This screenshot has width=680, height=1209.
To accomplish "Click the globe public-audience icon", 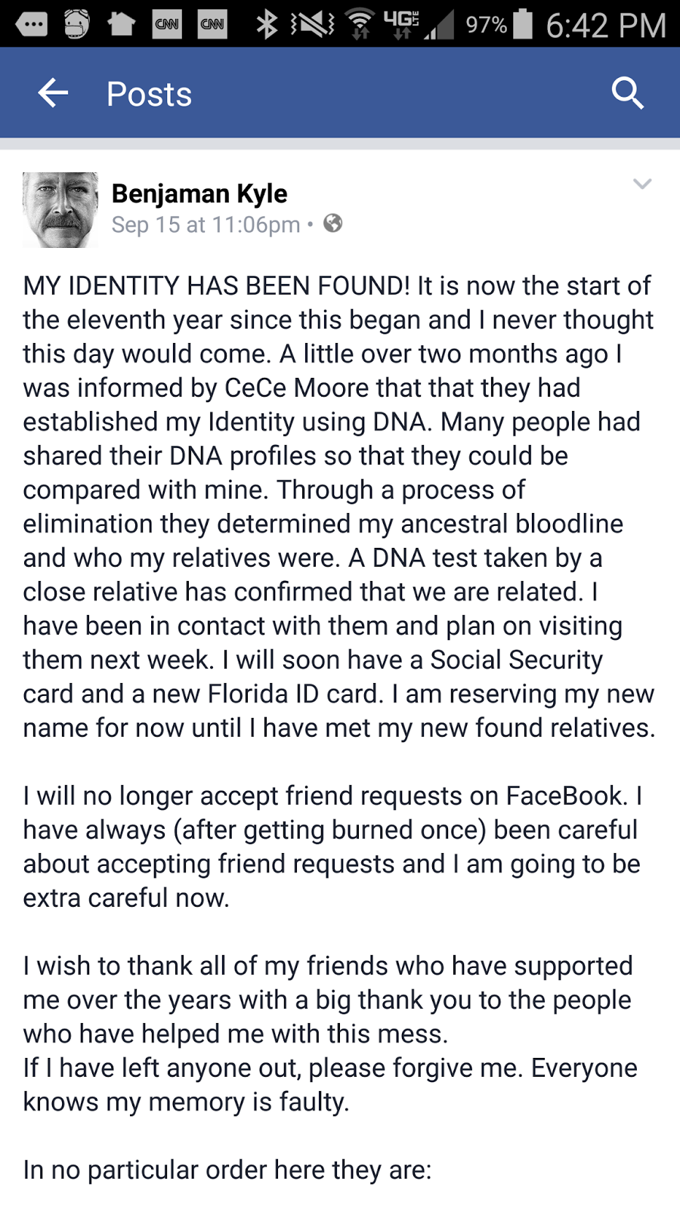I will pyautogui.click(x=332, y=224).
